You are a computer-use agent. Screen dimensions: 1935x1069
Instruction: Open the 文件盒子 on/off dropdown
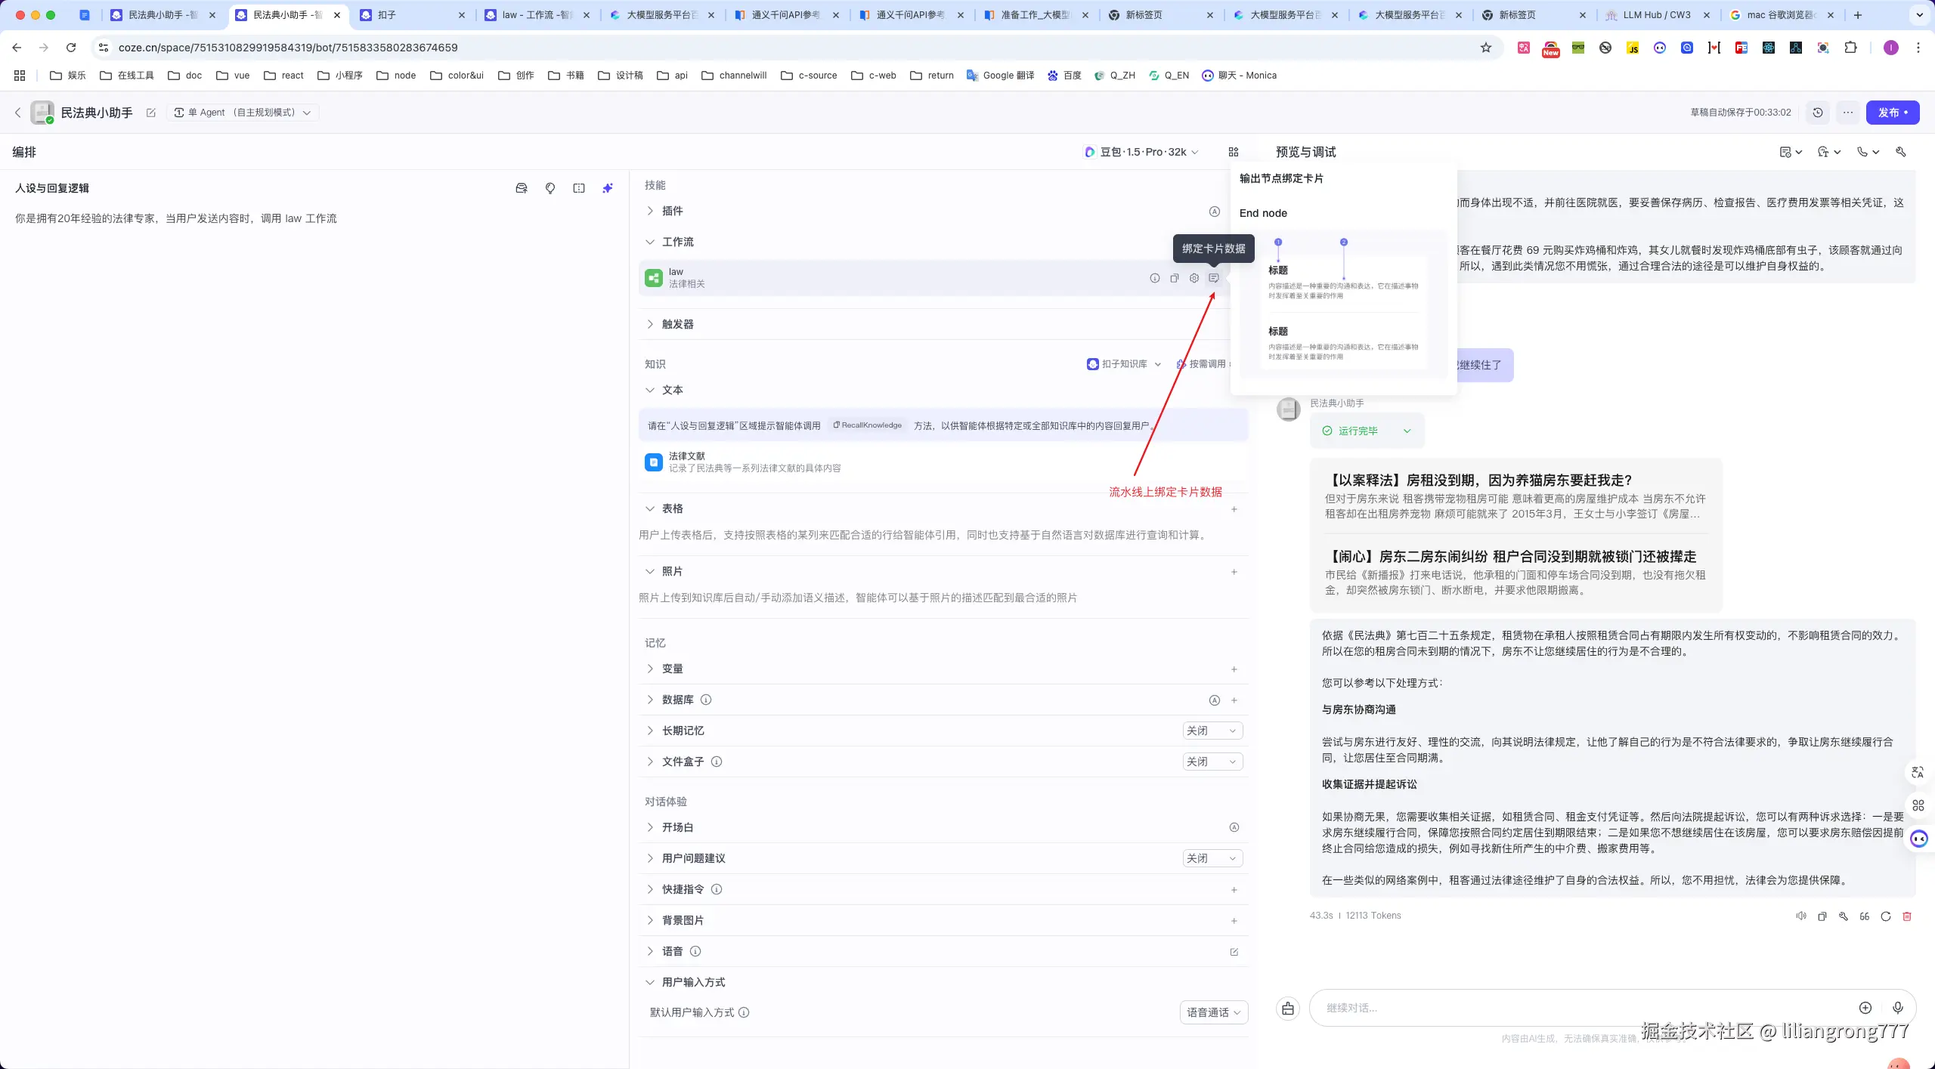pos(1212,762)
